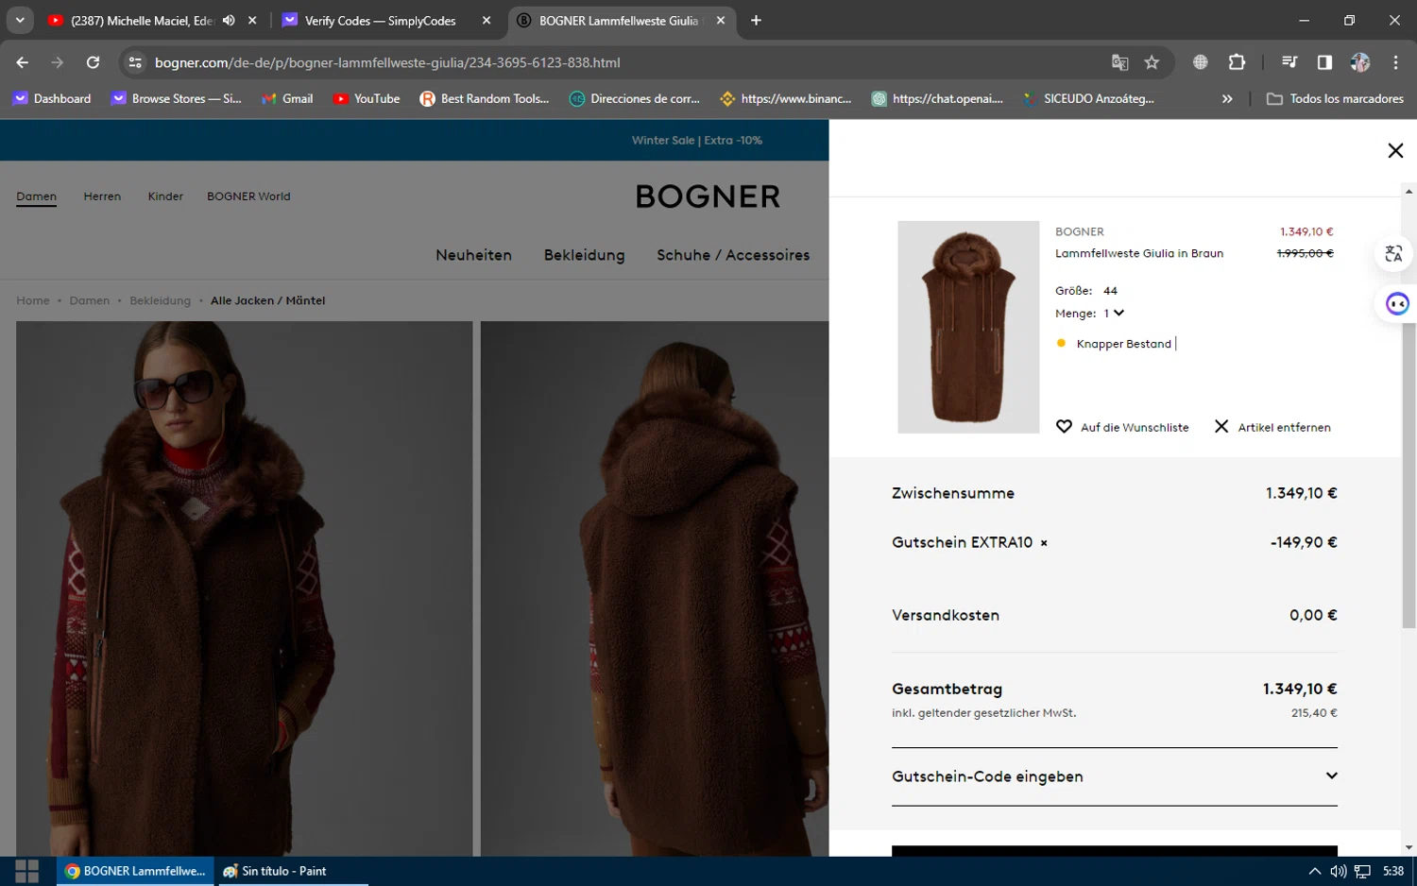1417x886 pixels.
Task: Click the address bar URL
Action: [387, 62]
